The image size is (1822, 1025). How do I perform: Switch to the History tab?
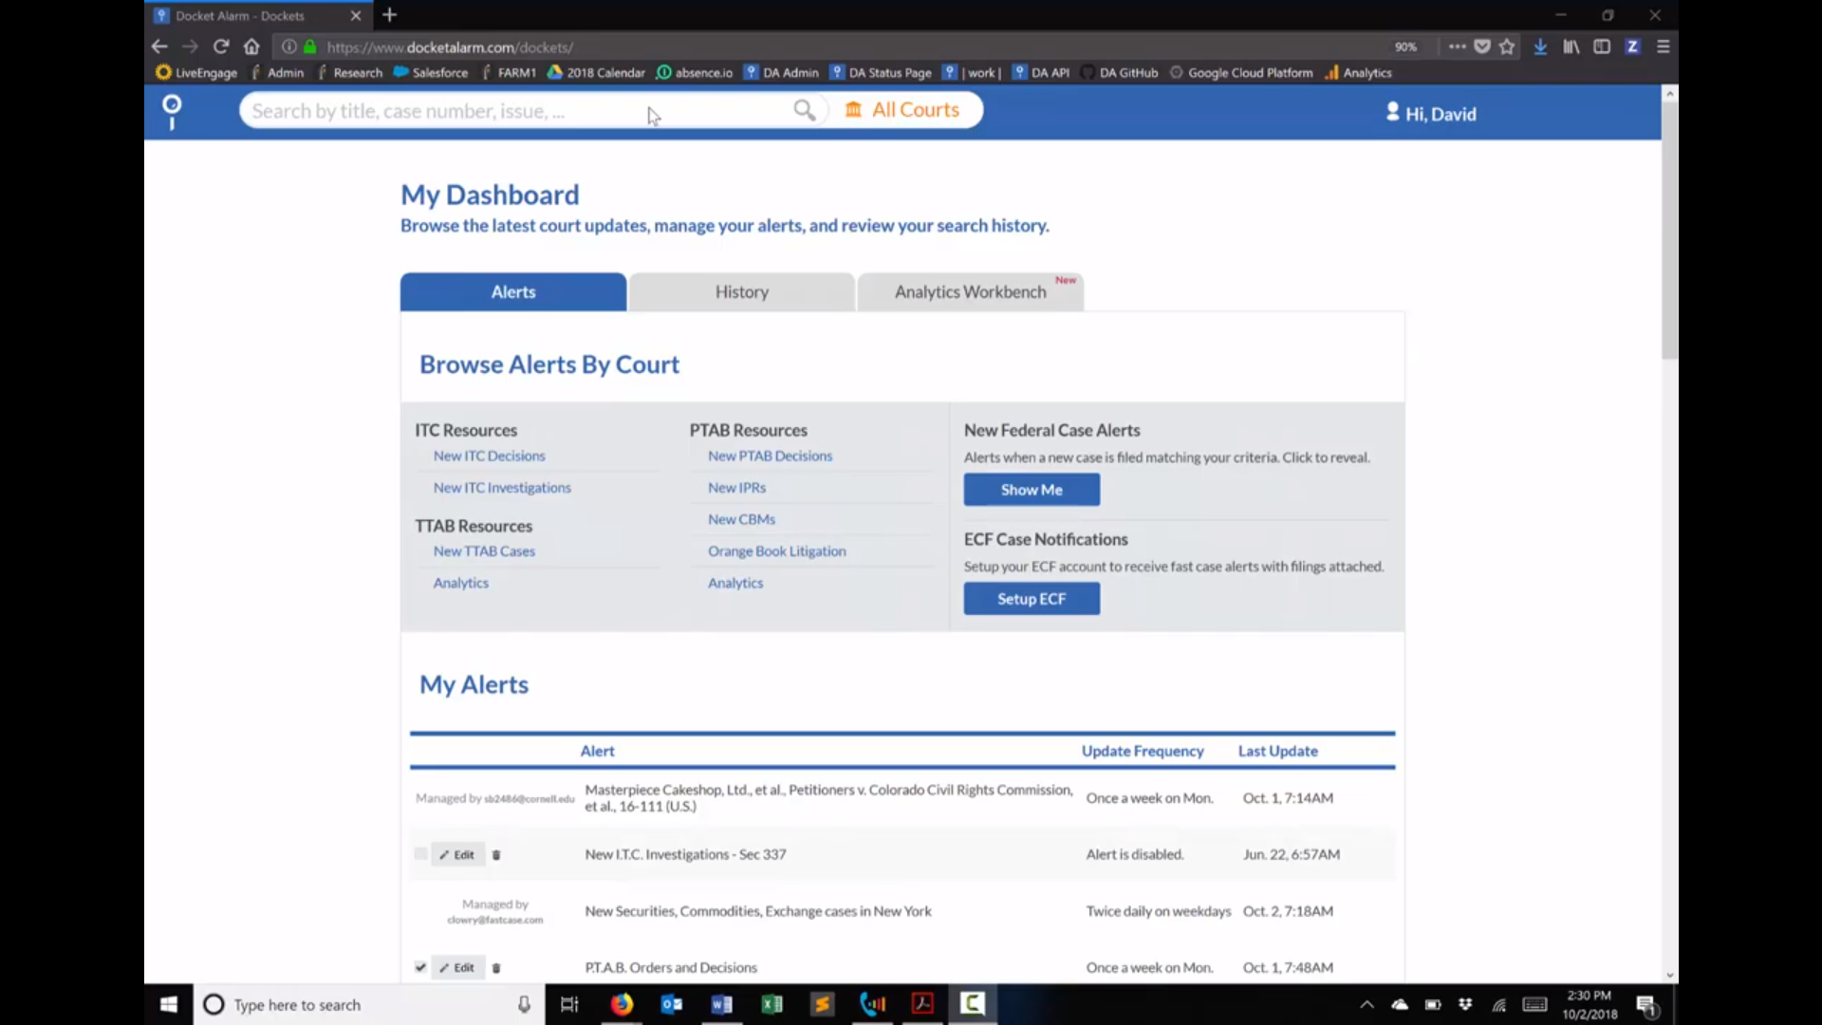tap(741, 292)
